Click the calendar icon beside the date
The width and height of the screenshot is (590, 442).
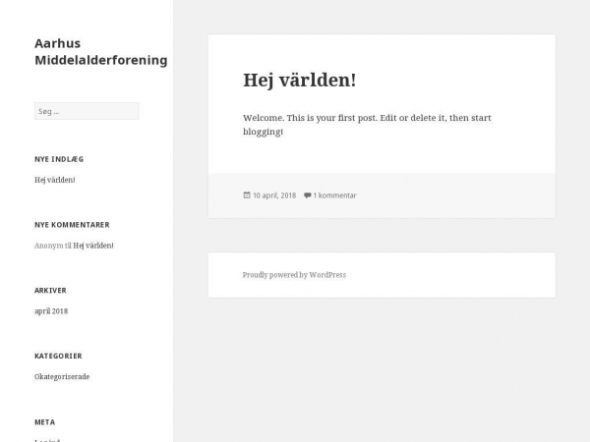[247, 195]
